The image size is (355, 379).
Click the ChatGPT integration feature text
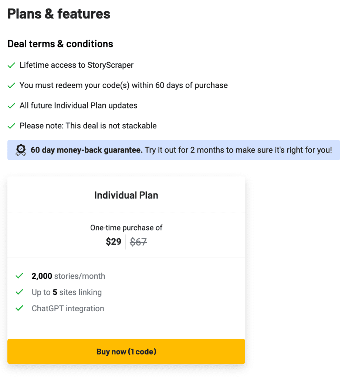pyautogui.click(x=68, y=308)
